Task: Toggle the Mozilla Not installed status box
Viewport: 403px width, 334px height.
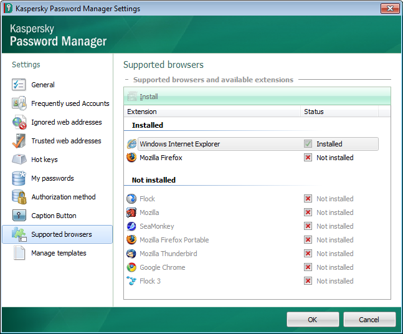Action: click(308, 212)
